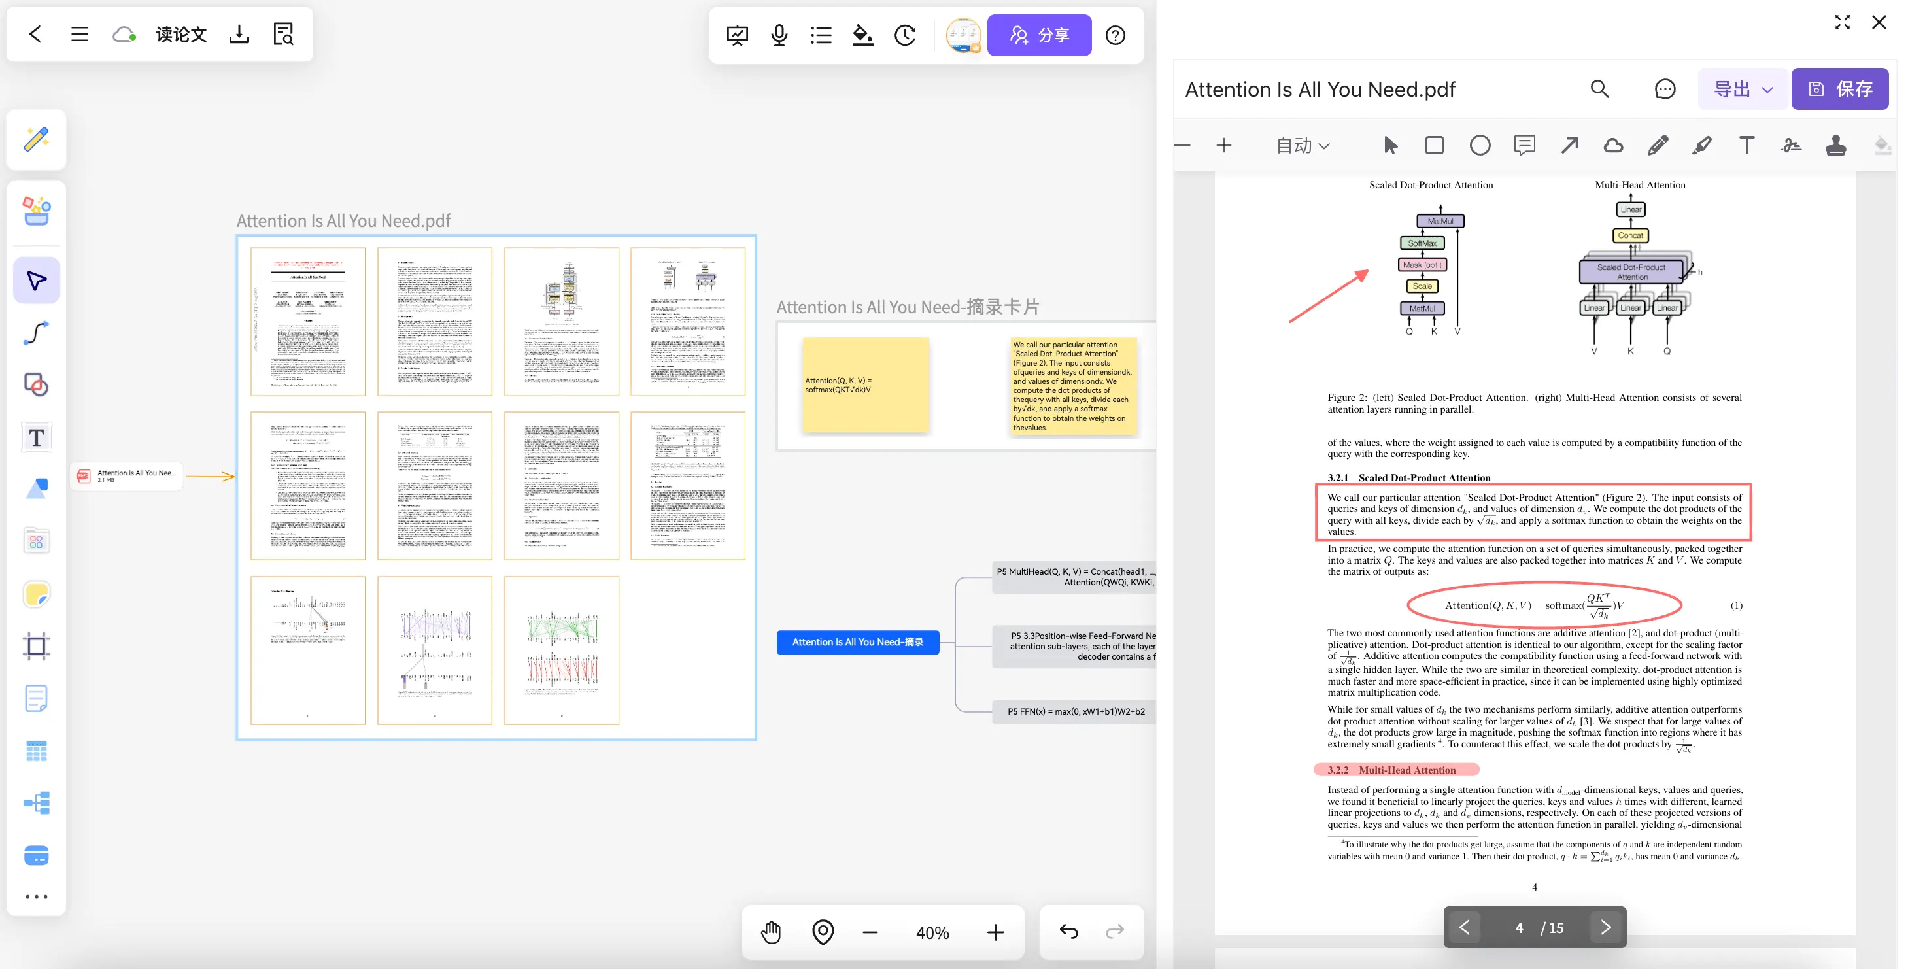Select the stamp tool in the PDF toolbar

(1835, 145)
